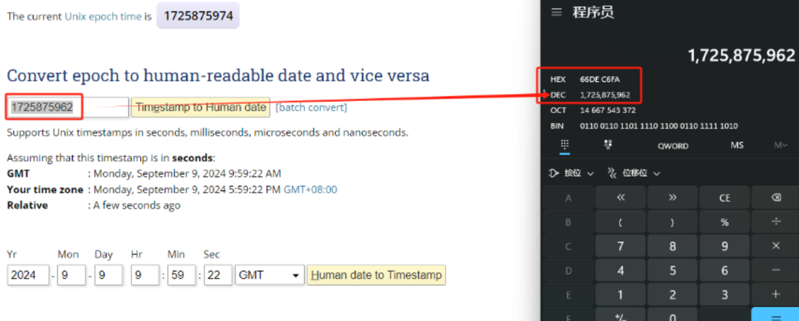Focus the Sec input field

(x=218, y=275)
